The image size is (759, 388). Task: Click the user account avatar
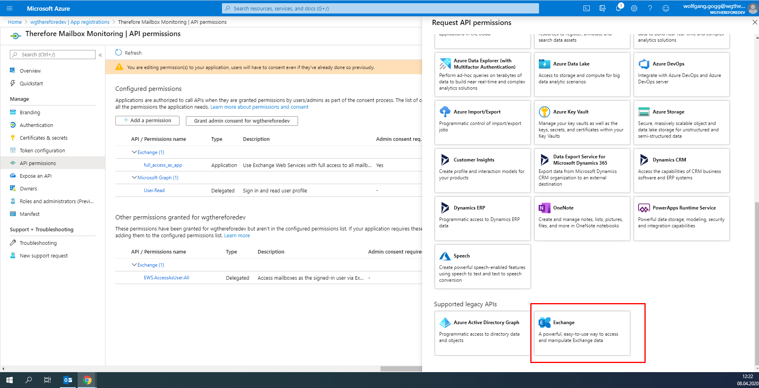coord(753,8)
